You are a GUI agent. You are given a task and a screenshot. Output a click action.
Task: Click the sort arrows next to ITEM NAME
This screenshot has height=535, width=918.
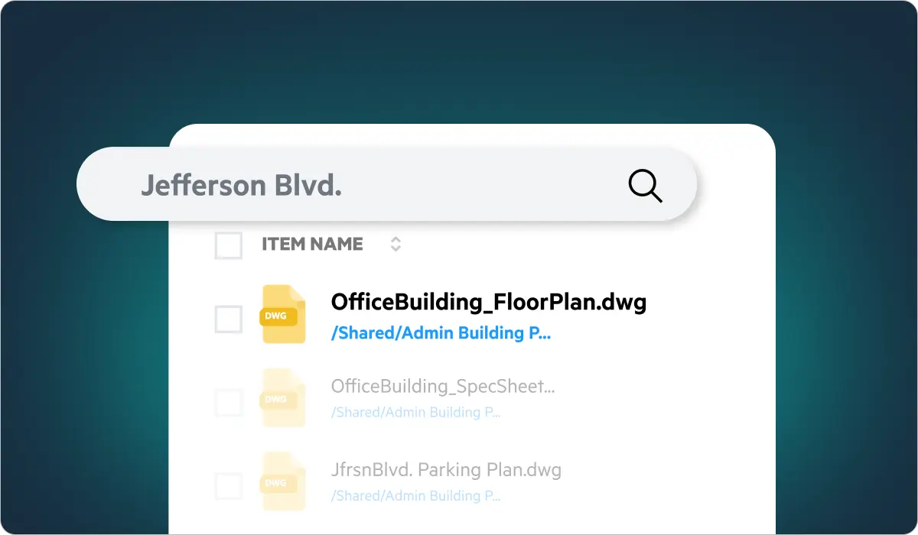396,245
